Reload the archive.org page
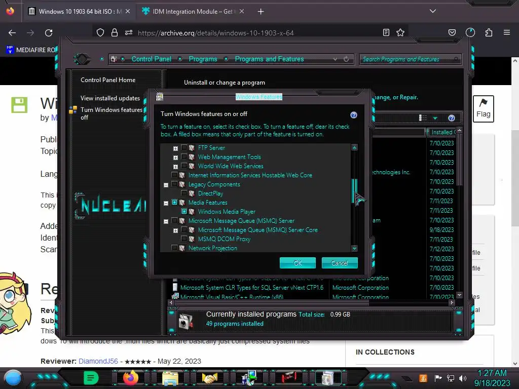519x389 pixels. coord(49,33)
